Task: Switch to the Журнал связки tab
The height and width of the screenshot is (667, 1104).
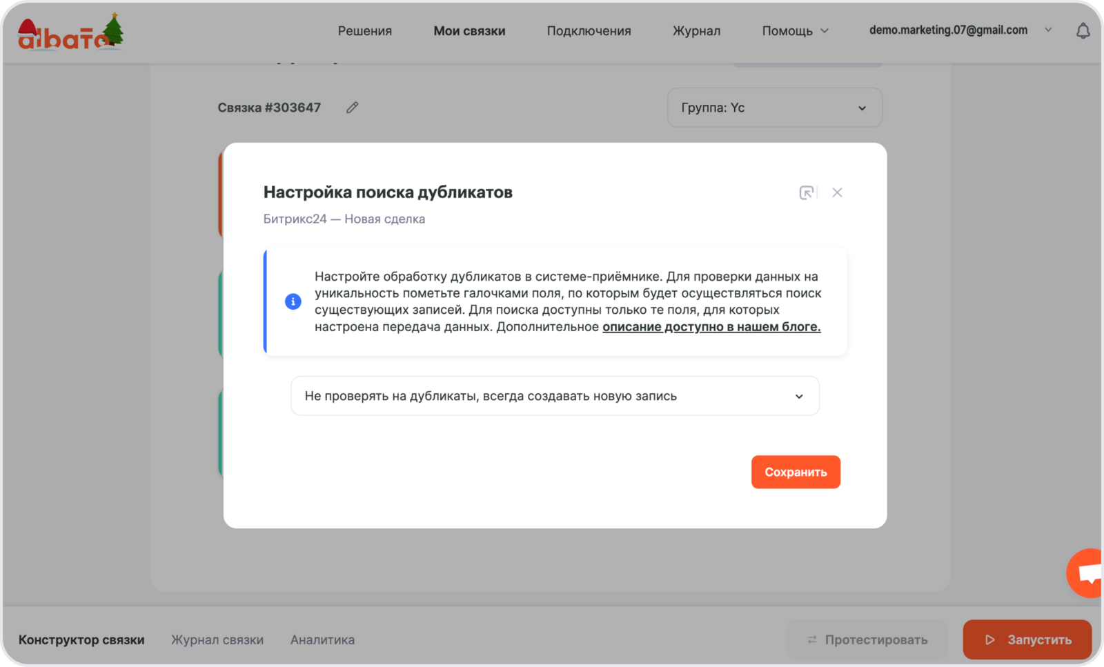Action: (x=217, y=639)
